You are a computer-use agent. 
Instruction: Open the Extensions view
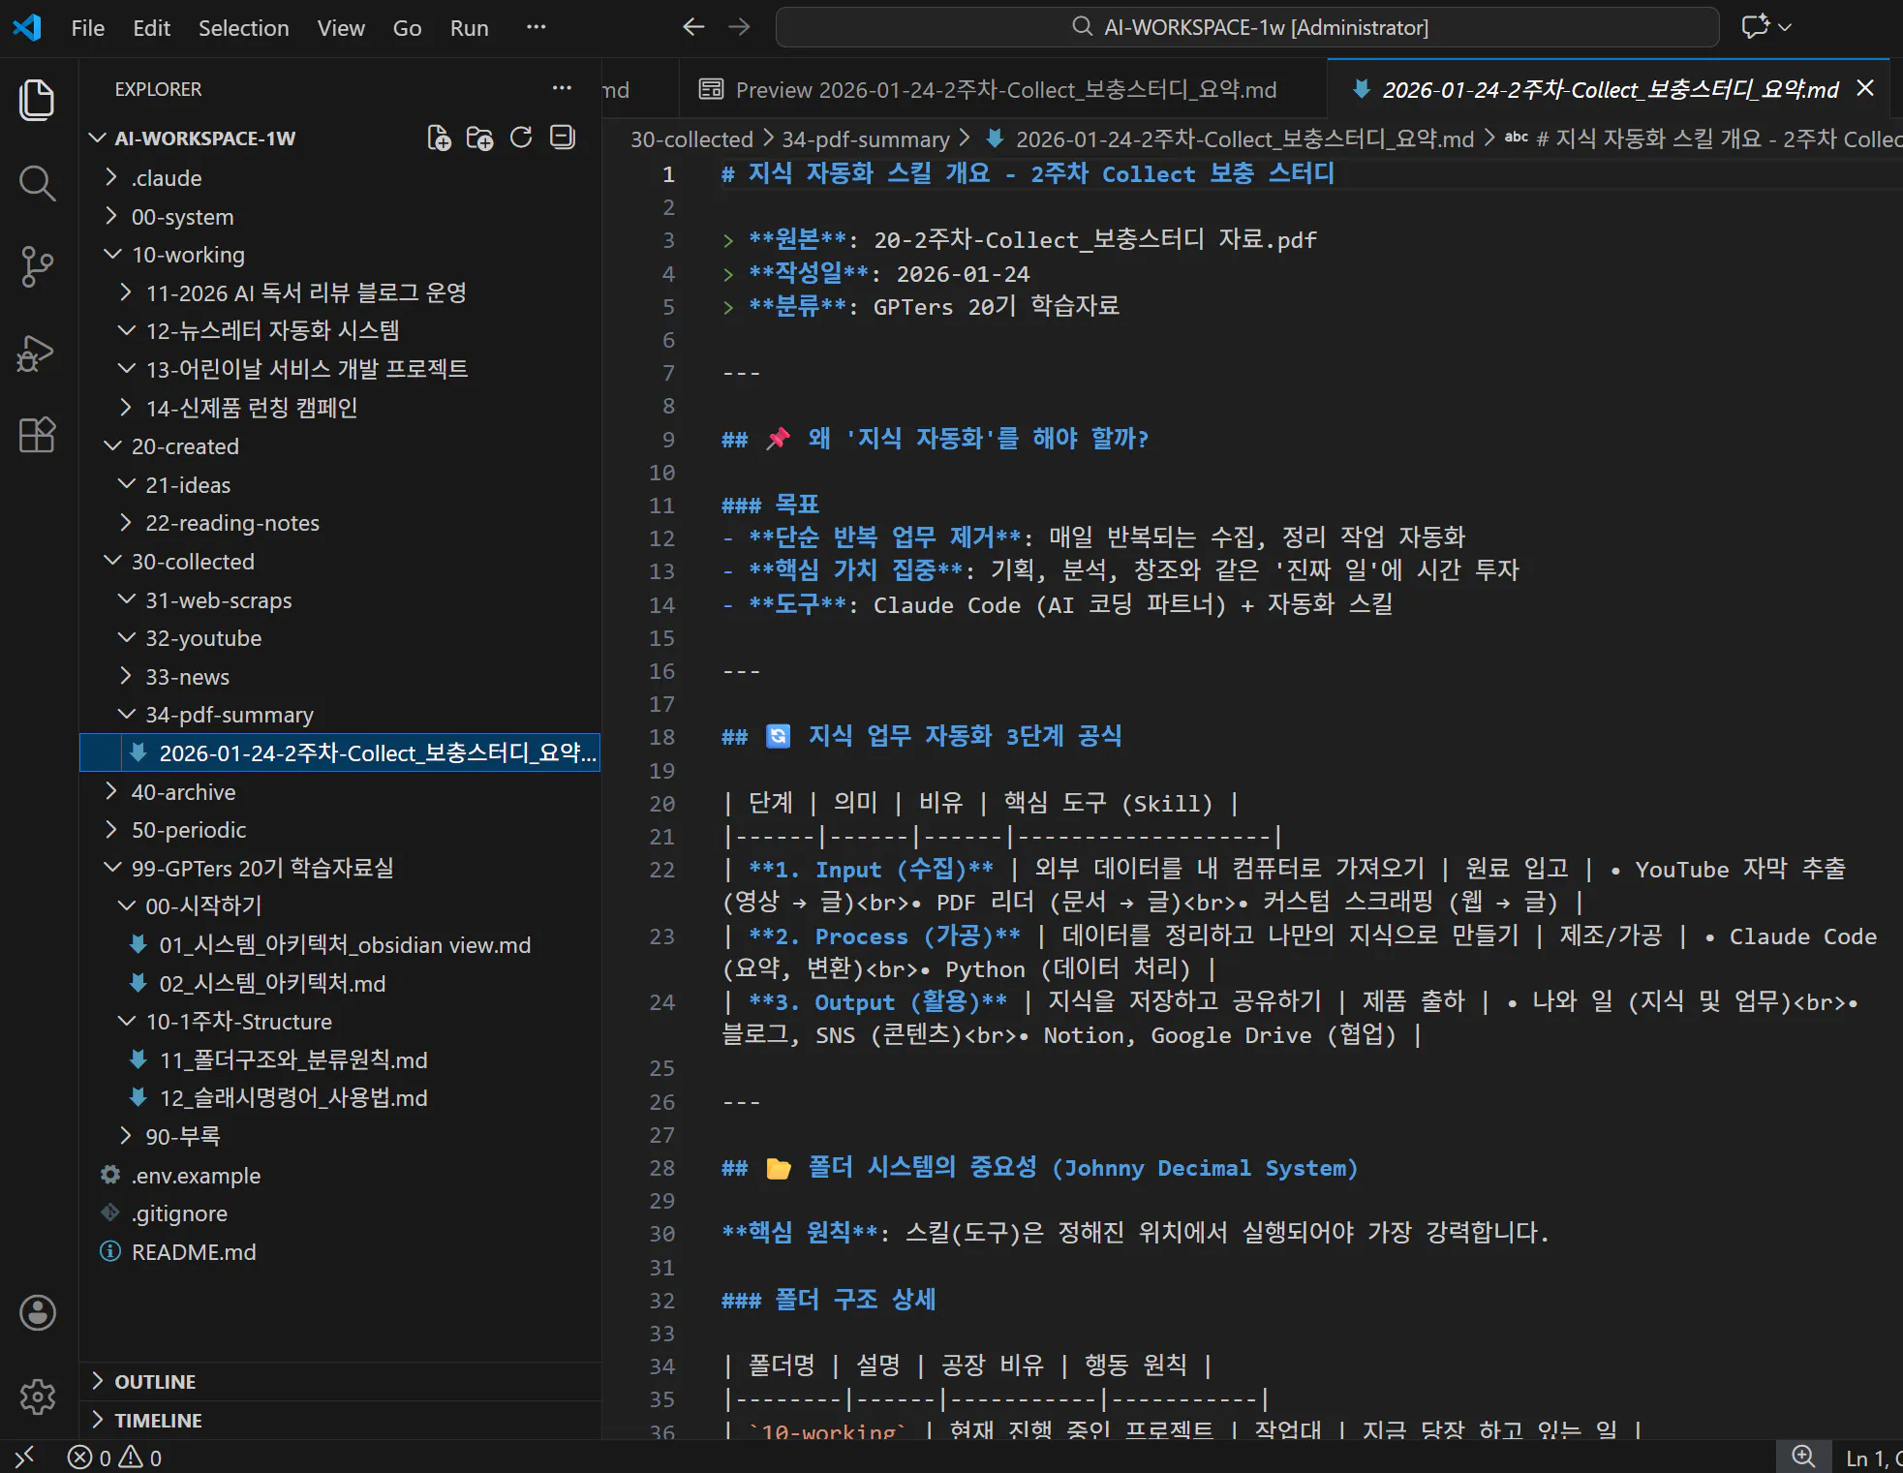[37, 436]
